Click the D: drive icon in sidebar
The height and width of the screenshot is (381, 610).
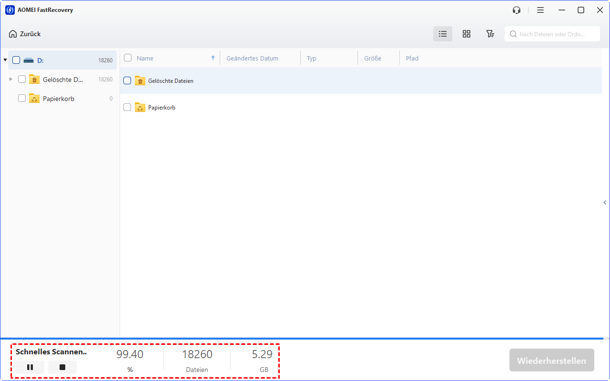click(29, 60)
